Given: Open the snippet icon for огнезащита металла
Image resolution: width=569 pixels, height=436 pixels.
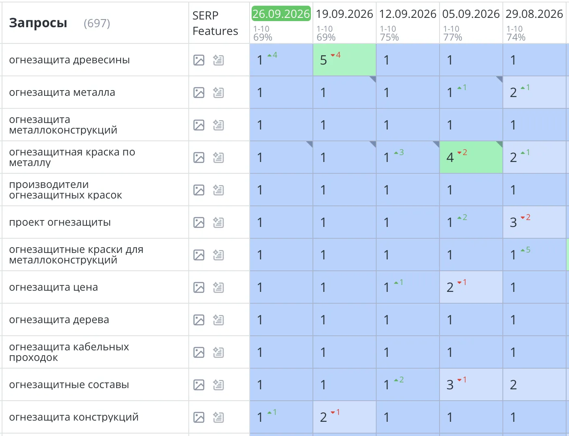Looking at the screenshot, I should [218, 93].
